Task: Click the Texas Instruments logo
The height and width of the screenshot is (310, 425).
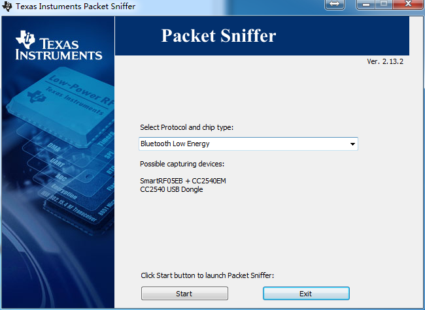Action: (x=59, y=45)
